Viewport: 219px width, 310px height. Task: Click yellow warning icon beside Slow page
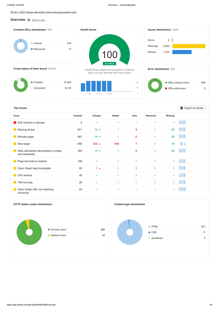pyautogui.click(x=15, y=144)
